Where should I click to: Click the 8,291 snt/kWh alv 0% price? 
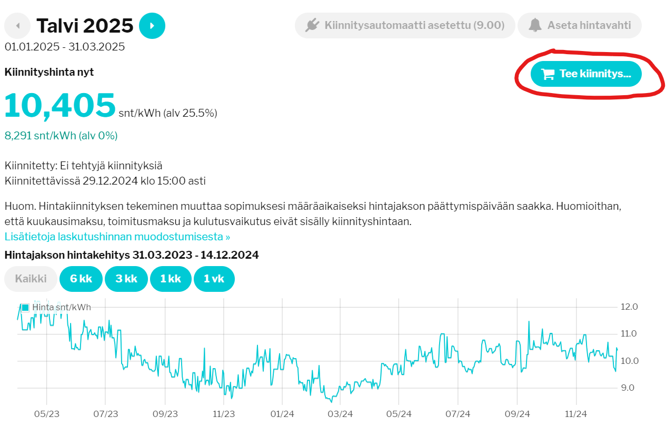click(61, 136)
